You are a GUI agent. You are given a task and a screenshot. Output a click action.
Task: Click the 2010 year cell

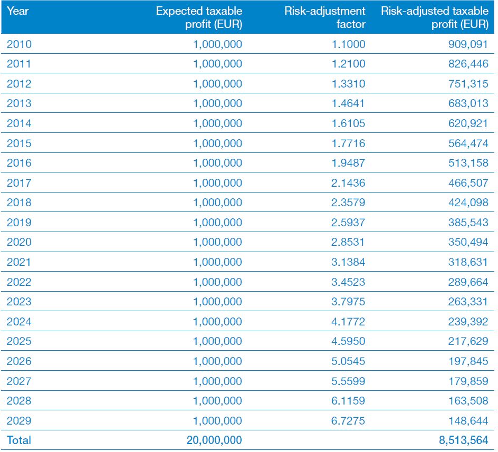pos(19,44)
